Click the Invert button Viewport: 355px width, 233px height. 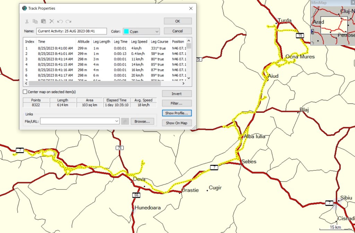176,94
